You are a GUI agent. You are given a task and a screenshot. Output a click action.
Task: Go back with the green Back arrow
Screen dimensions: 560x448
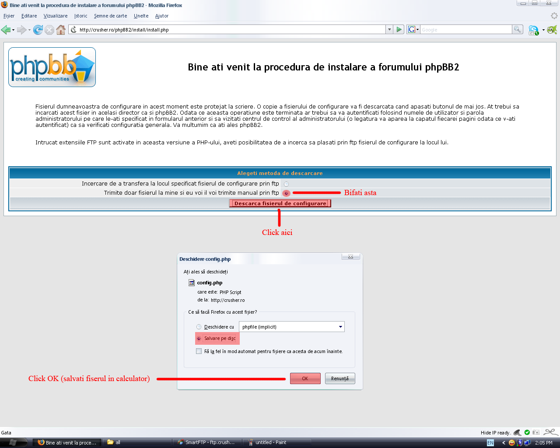click(6, 30)
